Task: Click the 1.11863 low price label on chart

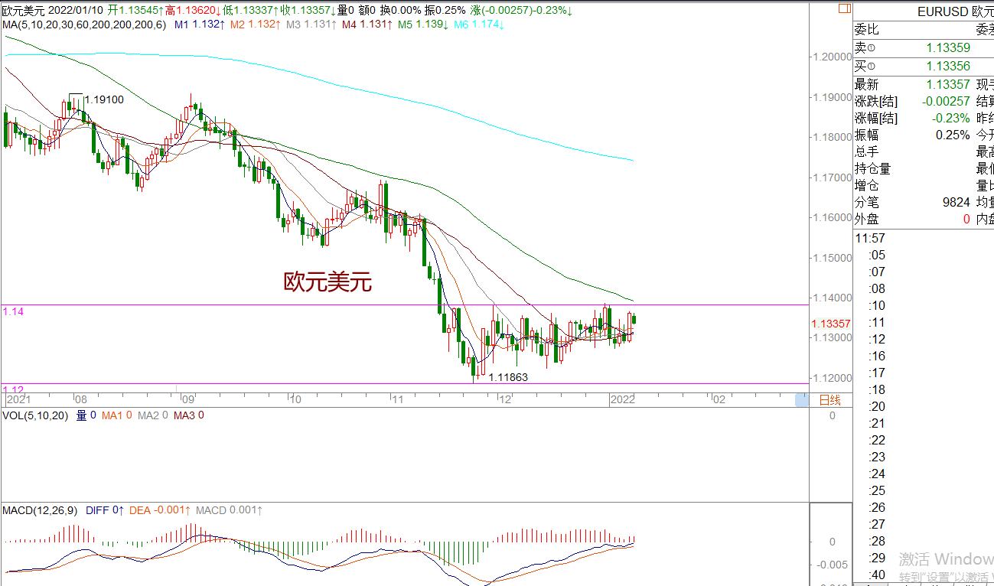Action: tap(508, 377)
